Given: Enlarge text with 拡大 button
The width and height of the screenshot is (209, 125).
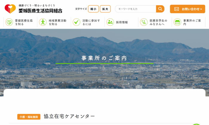Looking at the screenshot, I should click(105, 9).
